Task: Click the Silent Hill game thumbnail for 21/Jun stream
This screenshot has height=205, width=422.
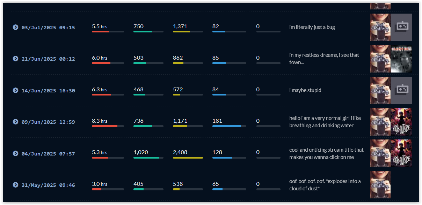Action: pyautogui.click(x=401, y=59)
